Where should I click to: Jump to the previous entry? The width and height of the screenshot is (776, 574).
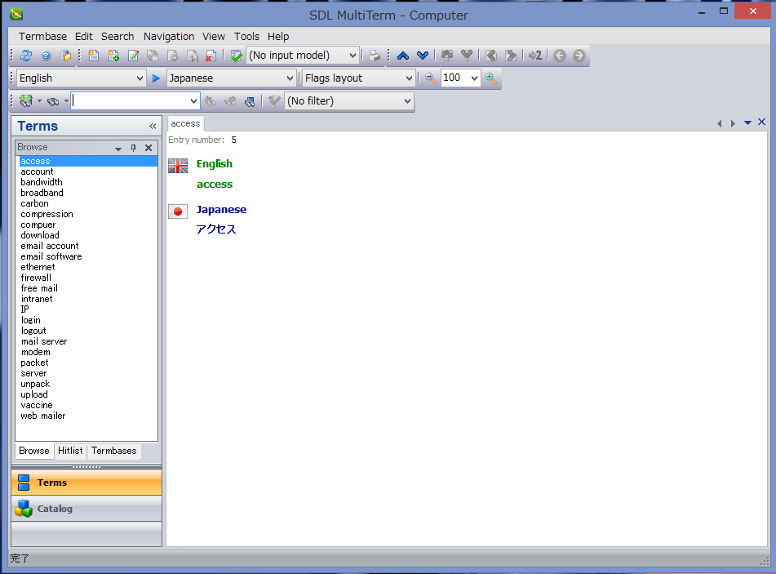click(403, 56)
